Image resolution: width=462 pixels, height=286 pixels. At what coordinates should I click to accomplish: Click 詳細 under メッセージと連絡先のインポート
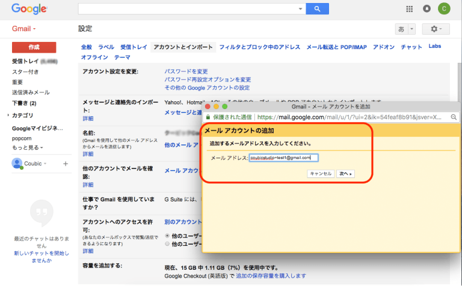click(88, 118)
